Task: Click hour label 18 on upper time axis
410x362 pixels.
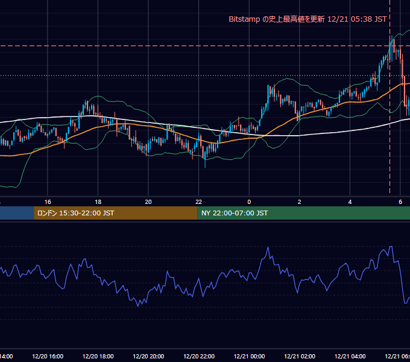Action: (98, 202)
